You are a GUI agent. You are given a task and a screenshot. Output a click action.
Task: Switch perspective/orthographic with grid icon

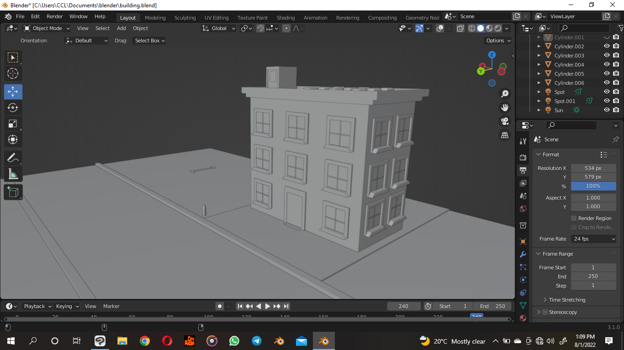505,135
